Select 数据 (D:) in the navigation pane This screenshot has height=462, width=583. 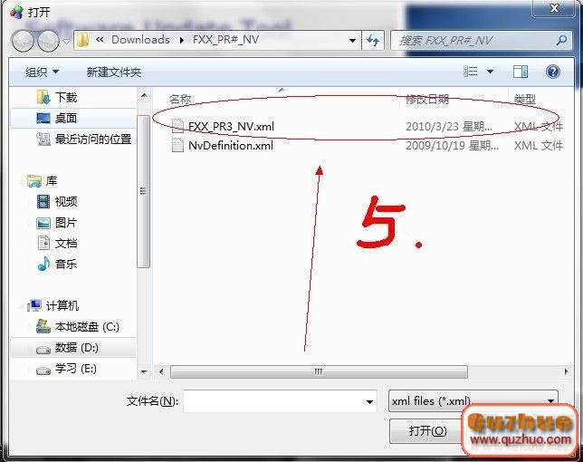click(73, 348)
